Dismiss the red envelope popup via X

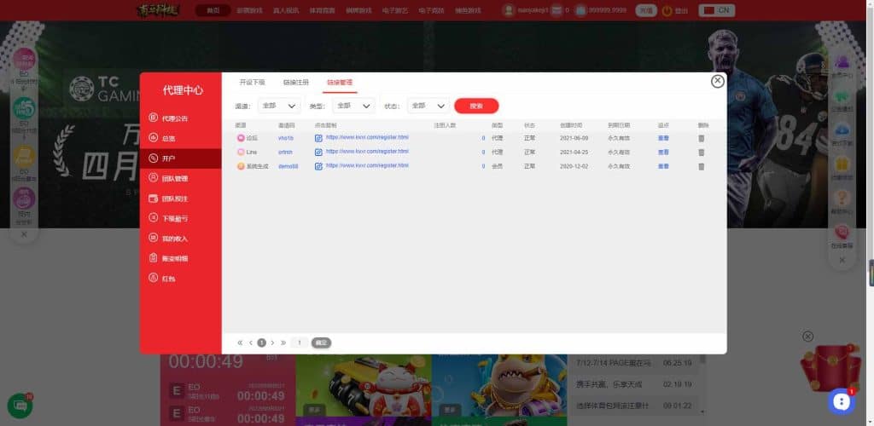tap(807, 337)
